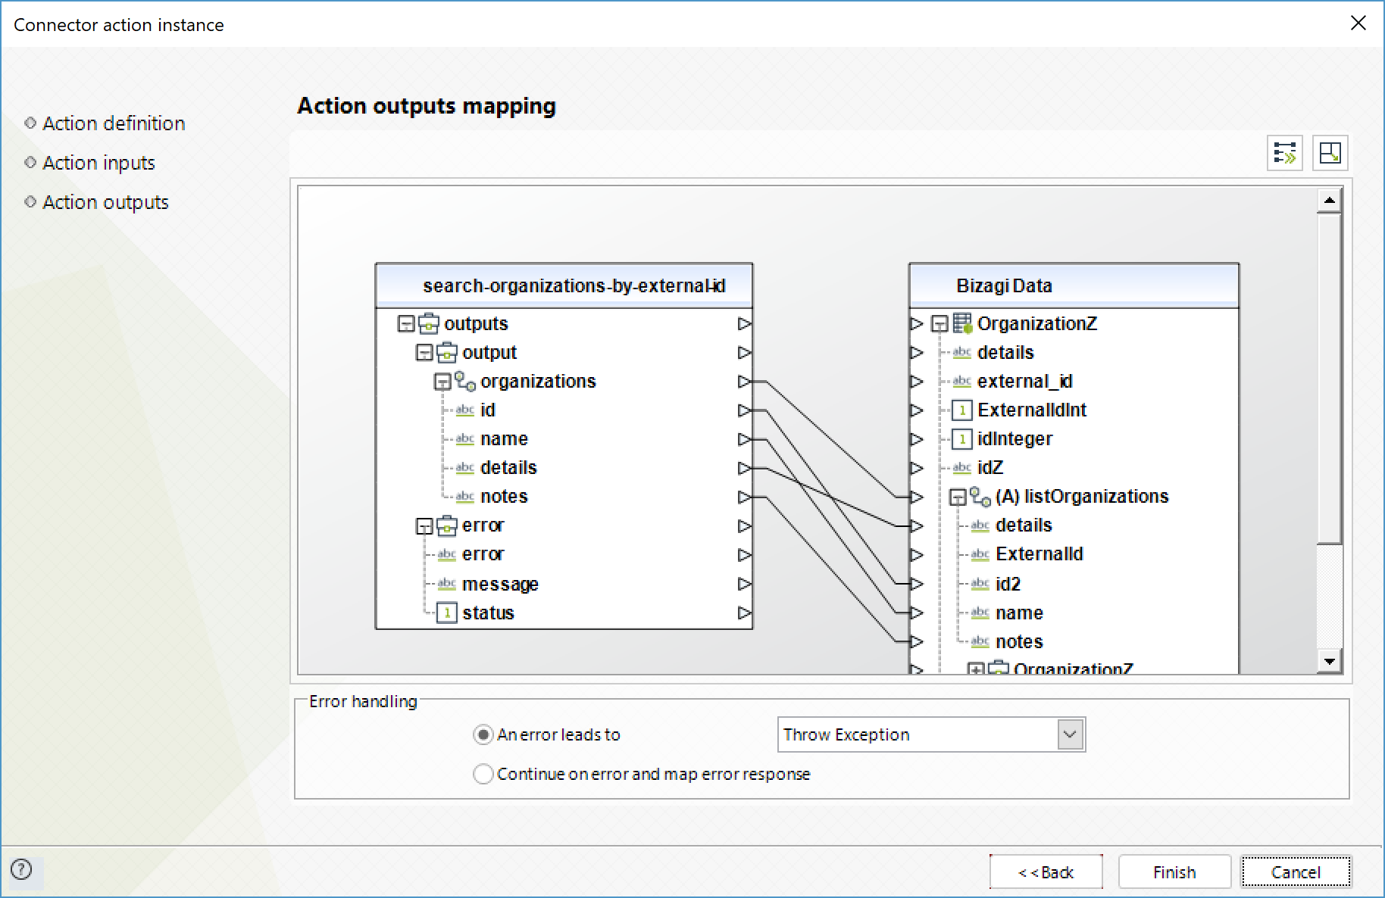The height and width of the screenshot is (898, 1385).
Task: Select the details field under organizations
Action: tap(508, 468)
